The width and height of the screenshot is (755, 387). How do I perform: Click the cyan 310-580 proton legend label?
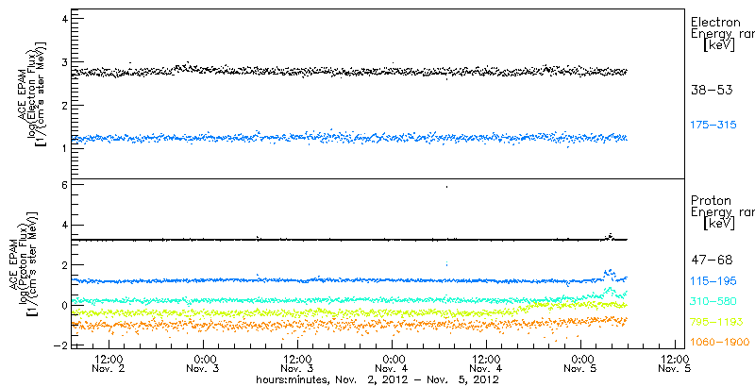pos(713,301)
